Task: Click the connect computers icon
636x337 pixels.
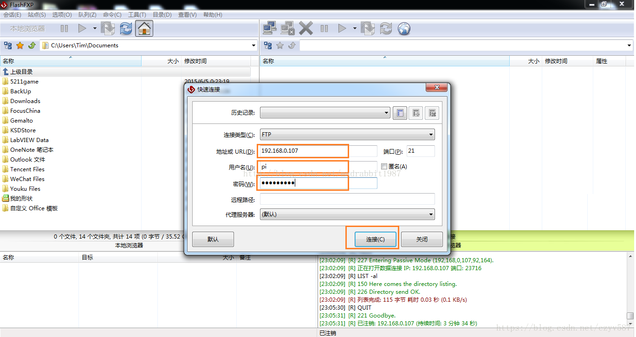Action: 270,29
